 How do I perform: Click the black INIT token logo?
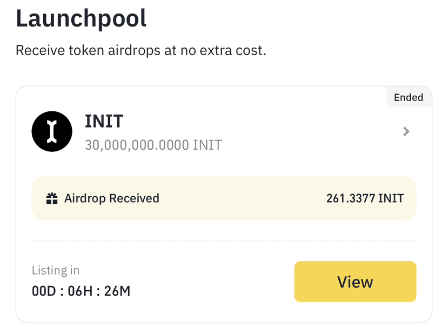pyautogui.click(x=52, y=131)
